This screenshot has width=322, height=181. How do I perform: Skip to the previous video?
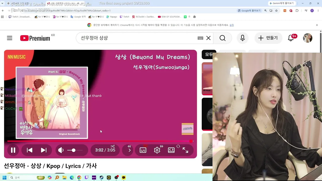click(x=29, y=150)
